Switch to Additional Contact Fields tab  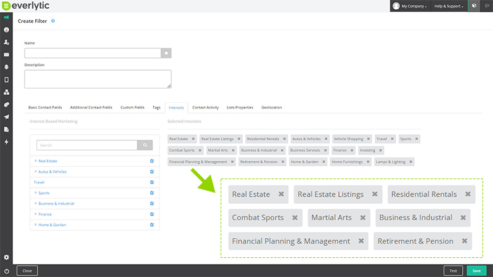coord(91,107)
